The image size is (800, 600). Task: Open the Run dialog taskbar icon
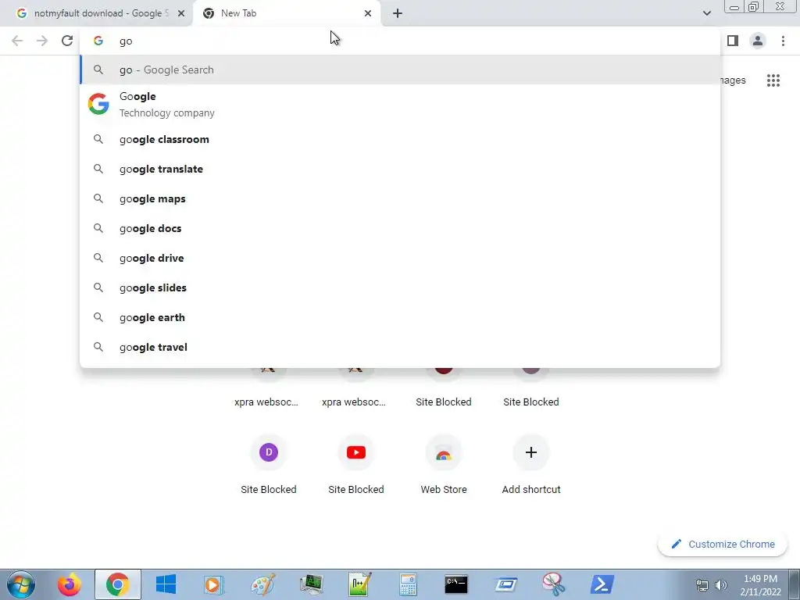pos(505,584)
